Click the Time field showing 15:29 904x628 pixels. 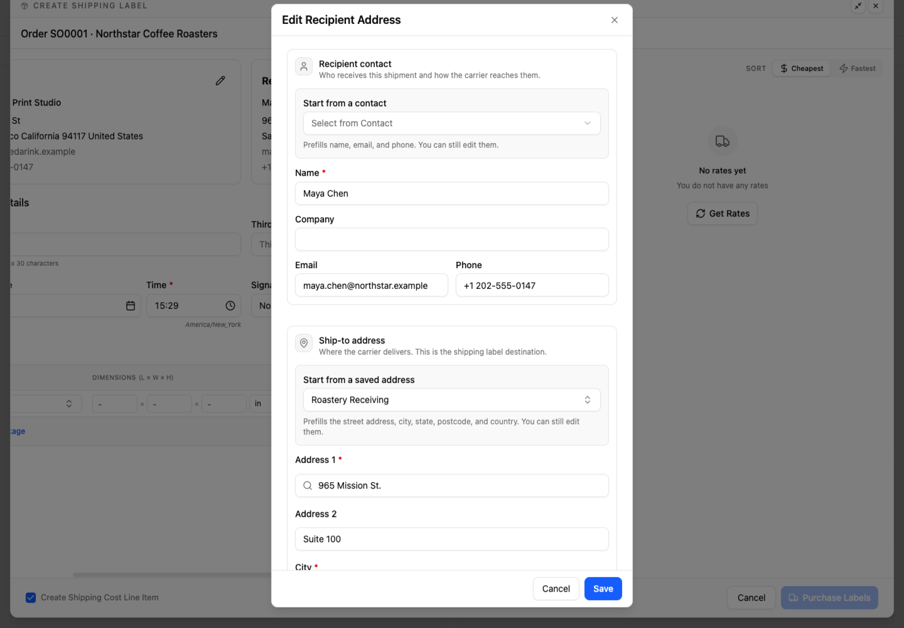coord(193,306)
